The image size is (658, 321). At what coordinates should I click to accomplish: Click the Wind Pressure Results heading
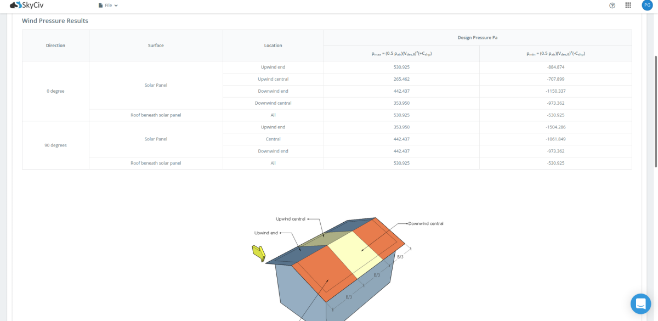pyautogui.click(x=55, y=21)
